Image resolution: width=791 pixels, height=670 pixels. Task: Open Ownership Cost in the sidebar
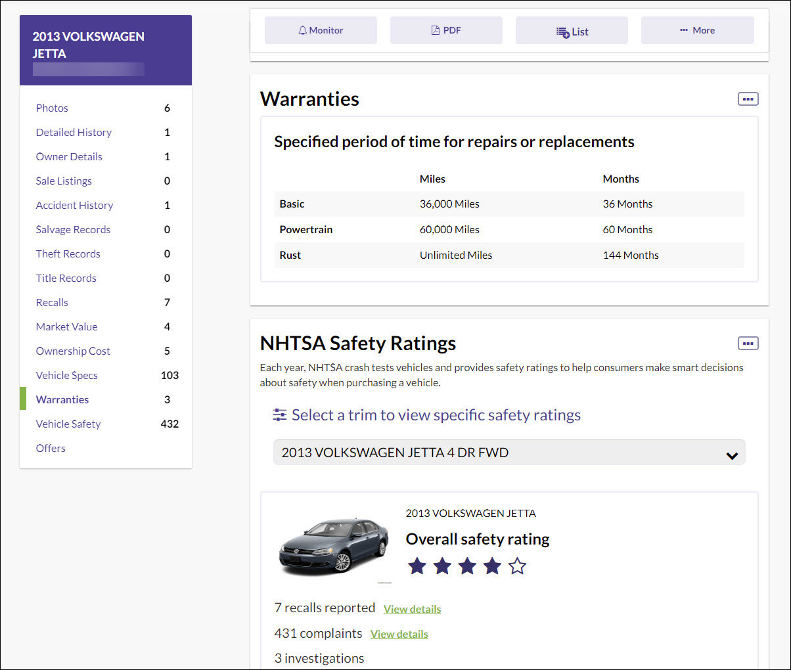click(x=73, y=351)
